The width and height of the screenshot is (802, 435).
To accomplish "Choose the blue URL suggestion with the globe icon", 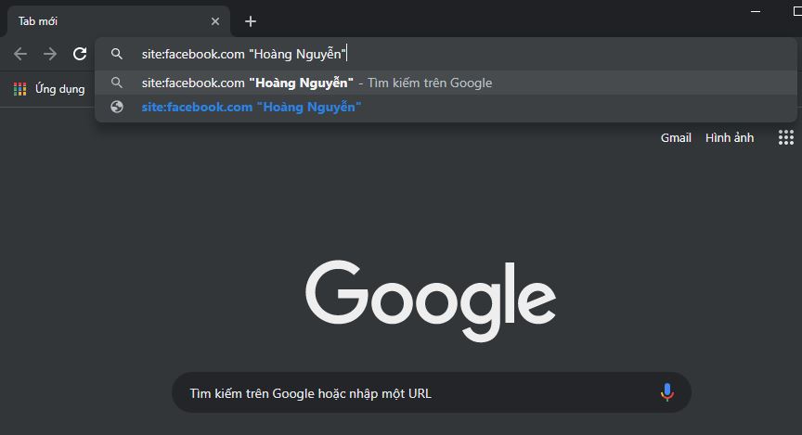I will tap(446, 107).
